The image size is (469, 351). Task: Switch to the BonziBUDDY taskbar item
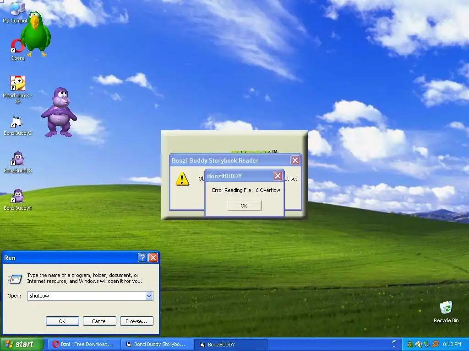(x=231, y=345)
